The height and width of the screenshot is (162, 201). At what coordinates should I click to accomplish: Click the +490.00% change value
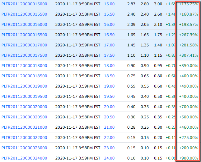pos(189,86)
